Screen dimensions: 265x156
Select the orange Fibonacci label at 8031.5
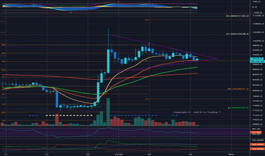(x=238, y=89)
